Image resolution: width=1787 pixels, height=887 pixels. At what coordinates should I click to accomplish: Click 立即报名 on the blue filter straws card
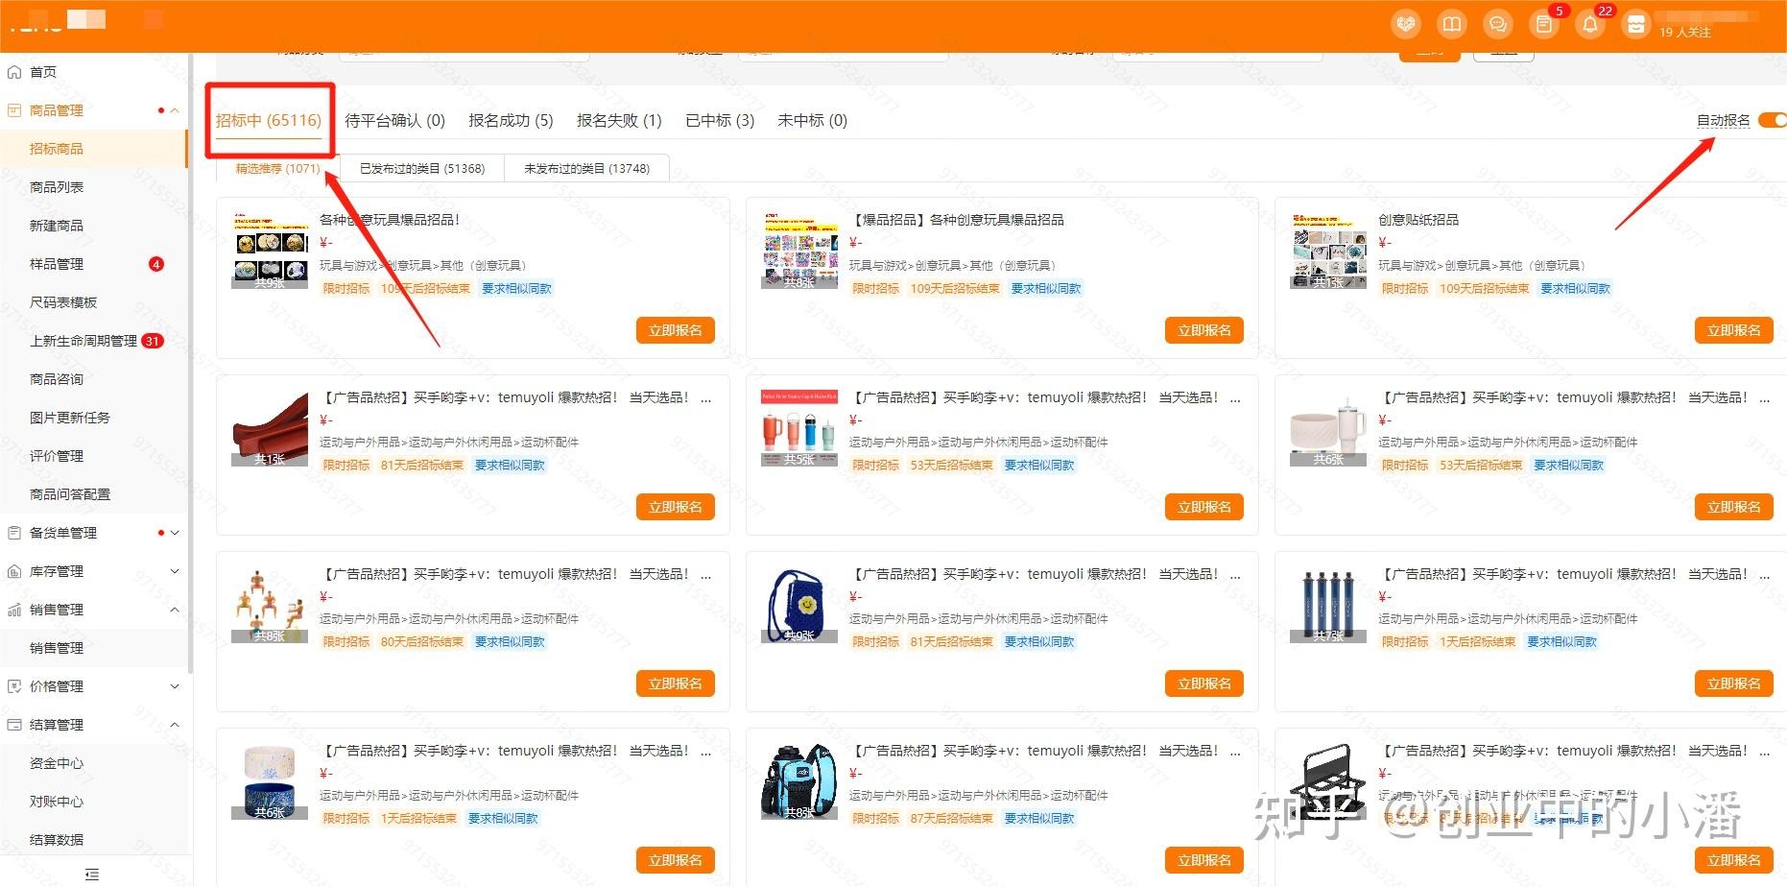(x=1734, y=683)
